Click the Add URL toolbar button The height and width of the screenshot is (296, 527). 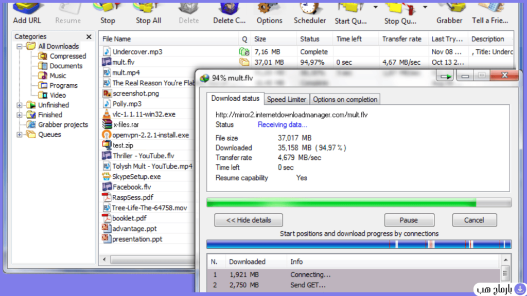(27, 13)
